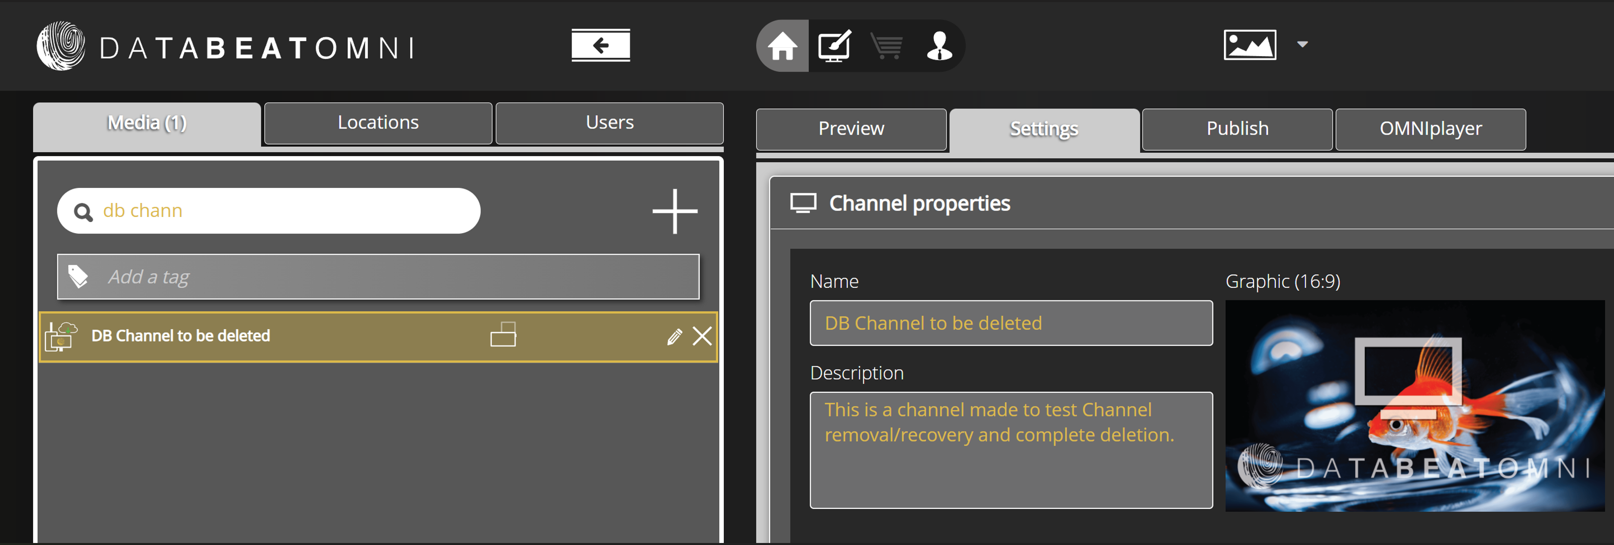1614x545 pixels.
Task: Open the OMNIplayer tab
Action: pyautogui.click(x=1431, y=129)
